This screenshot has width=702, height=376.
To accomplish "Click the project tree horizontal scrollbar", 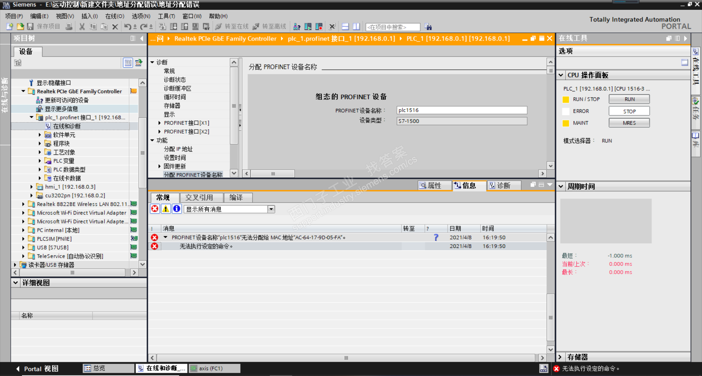I will (72, 273).
